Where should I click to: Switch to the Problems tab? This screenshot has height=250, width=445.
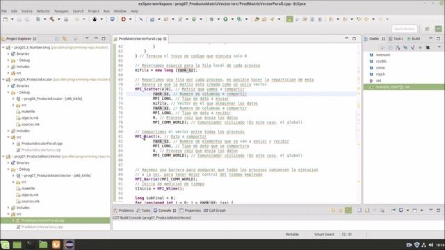(x=124, y=210)
